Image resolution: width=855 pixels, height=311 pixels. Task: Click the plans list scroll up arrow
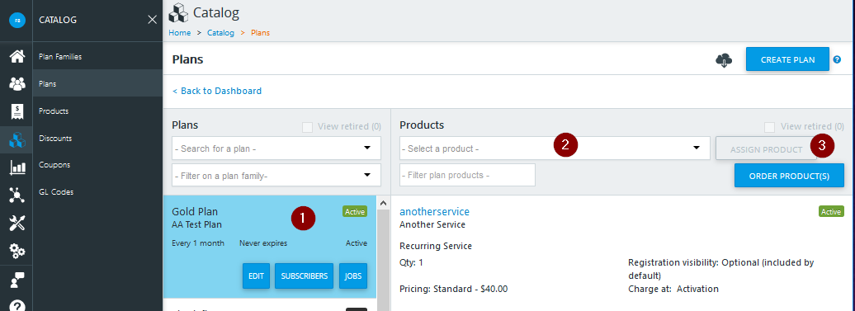pos(383,203)
